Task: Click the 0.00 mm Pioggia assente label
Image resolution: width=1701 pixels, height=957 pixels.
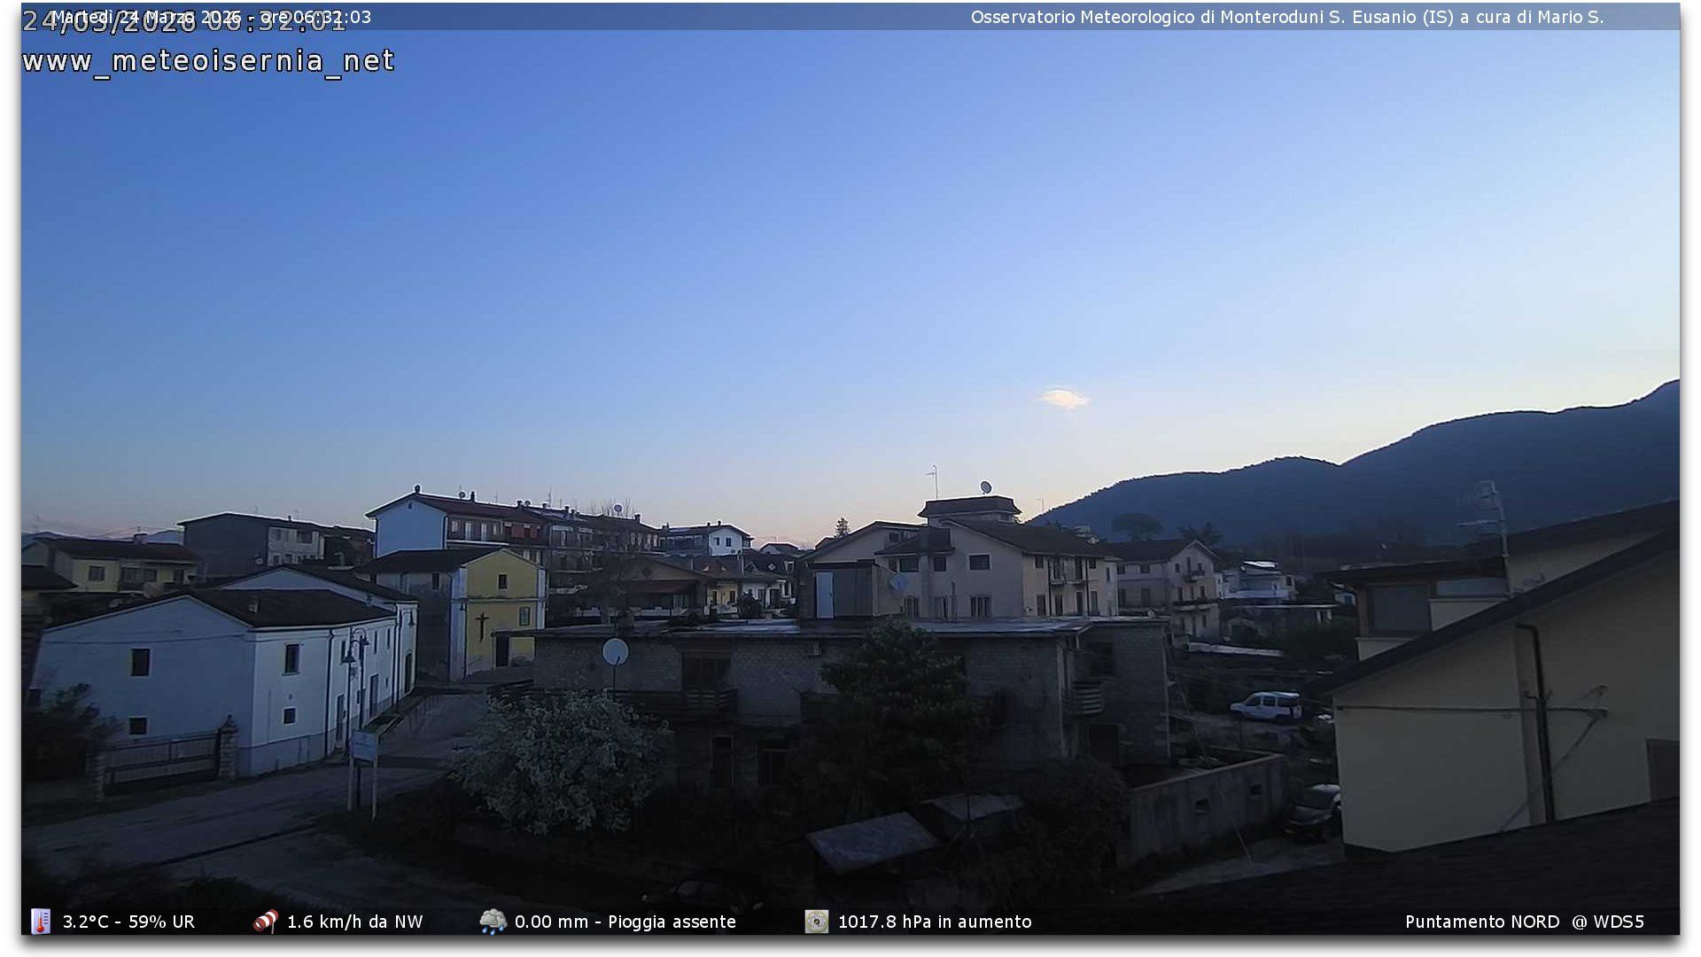Action: [625, 922]
